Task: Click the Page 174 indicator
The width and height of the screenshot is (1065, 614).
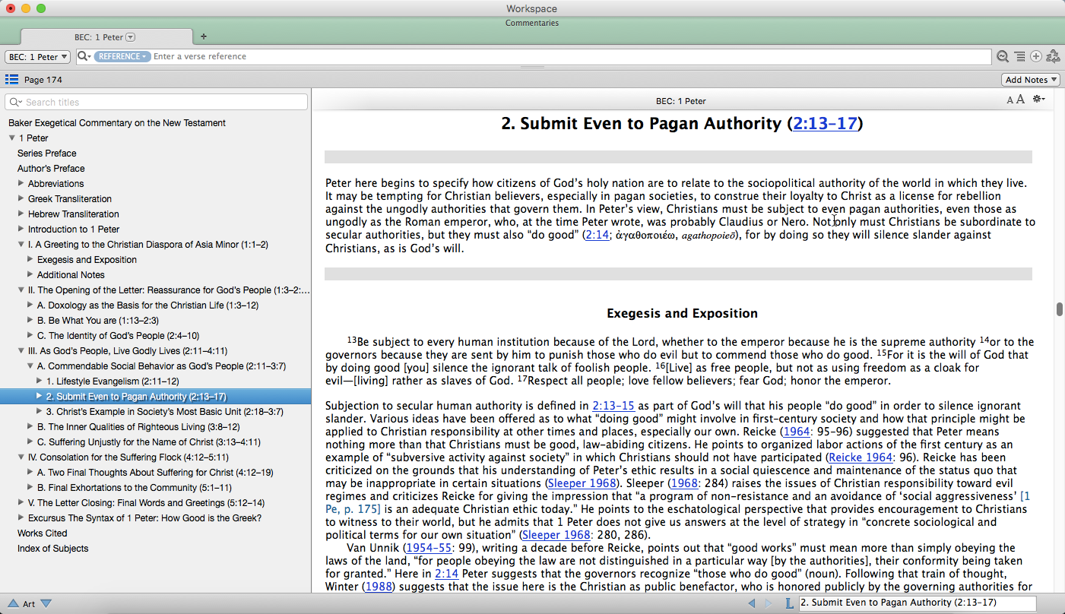Action: tap(43, 80)
